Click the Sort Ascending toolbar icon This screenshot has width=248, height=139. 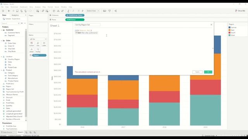tap(58, 11)
